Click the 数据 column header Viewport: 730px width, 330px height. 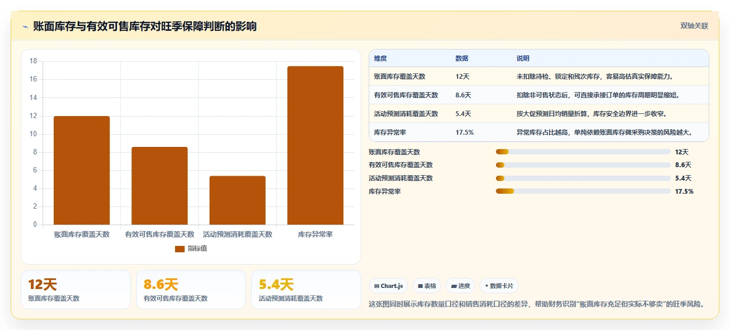(462, 59)
